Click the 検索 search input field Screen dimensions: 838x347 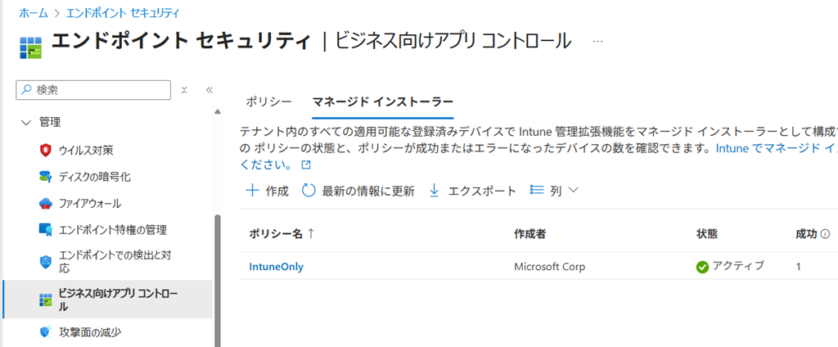coord(98,90)
